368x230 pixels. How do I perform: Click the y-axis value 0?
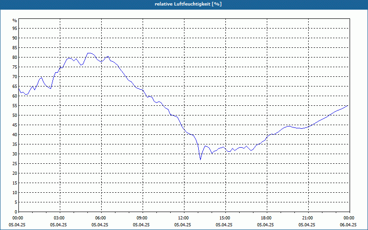click(x=16, y=212)
